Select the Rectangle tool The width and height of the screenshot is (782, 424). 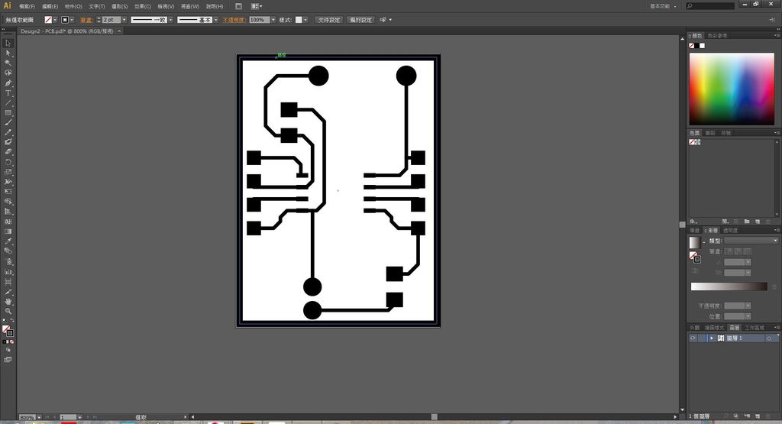point(8,113)
